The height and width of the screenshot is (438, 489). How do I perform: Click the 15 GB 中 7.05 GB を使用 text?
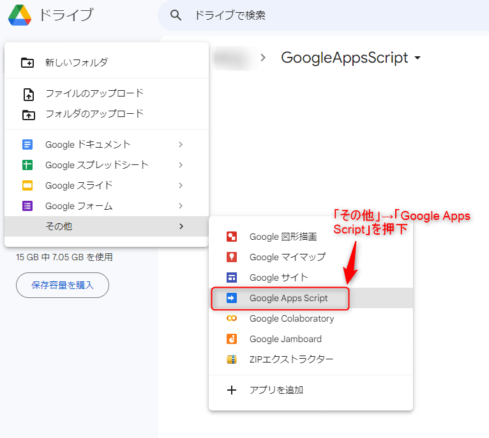tap(64, 257)
